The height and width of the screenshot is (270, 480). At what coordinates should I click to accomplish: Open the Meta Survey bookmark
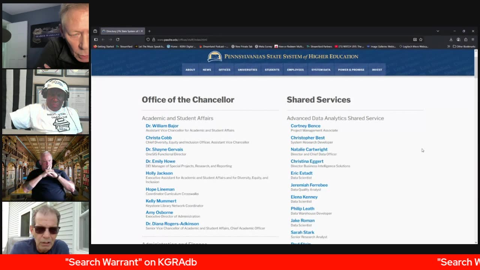tap(264, 46)
